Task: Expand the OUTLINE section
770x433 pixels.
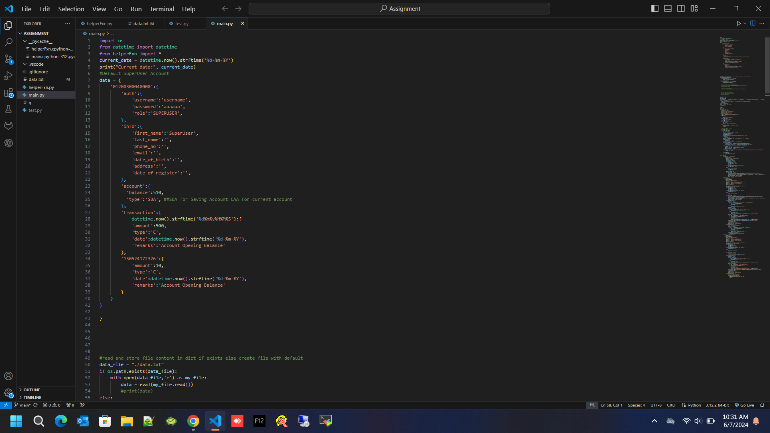Action: click(31, 390)
